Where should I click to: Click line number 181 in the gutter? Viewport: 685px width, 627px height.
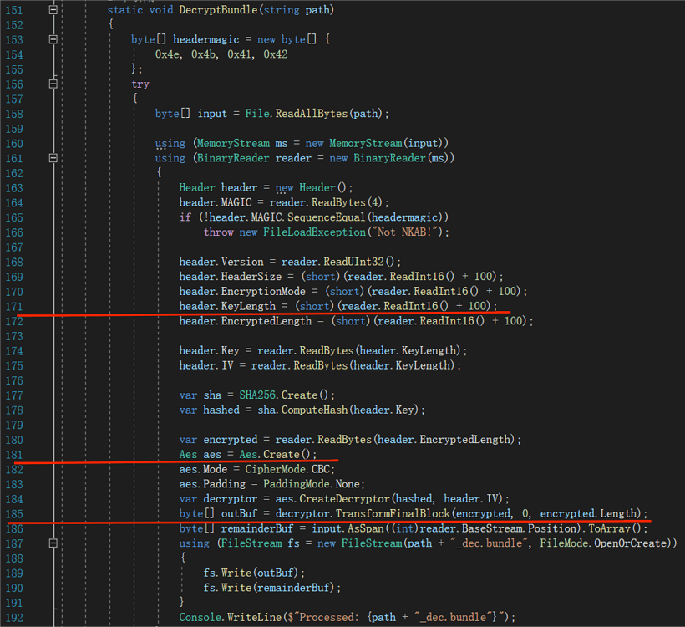(14, 455)
